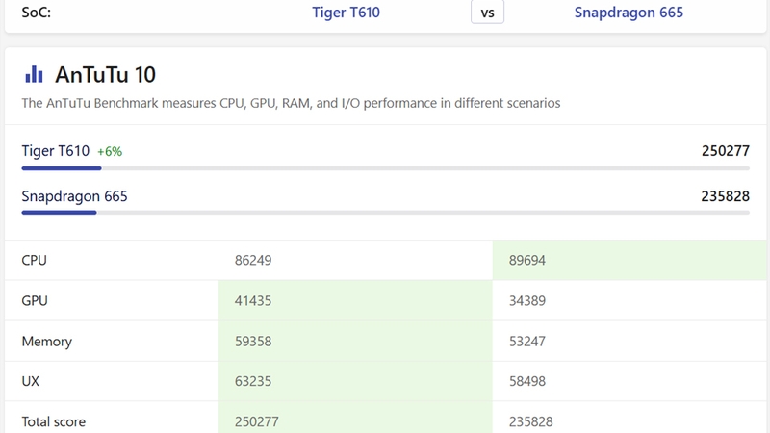
Task: Click the Snapdragon 665 progress bar
Action: 386,213
